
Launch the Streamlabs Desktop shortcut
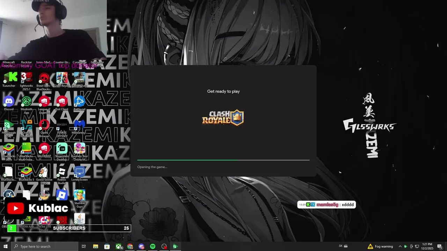tap(62, 152)
